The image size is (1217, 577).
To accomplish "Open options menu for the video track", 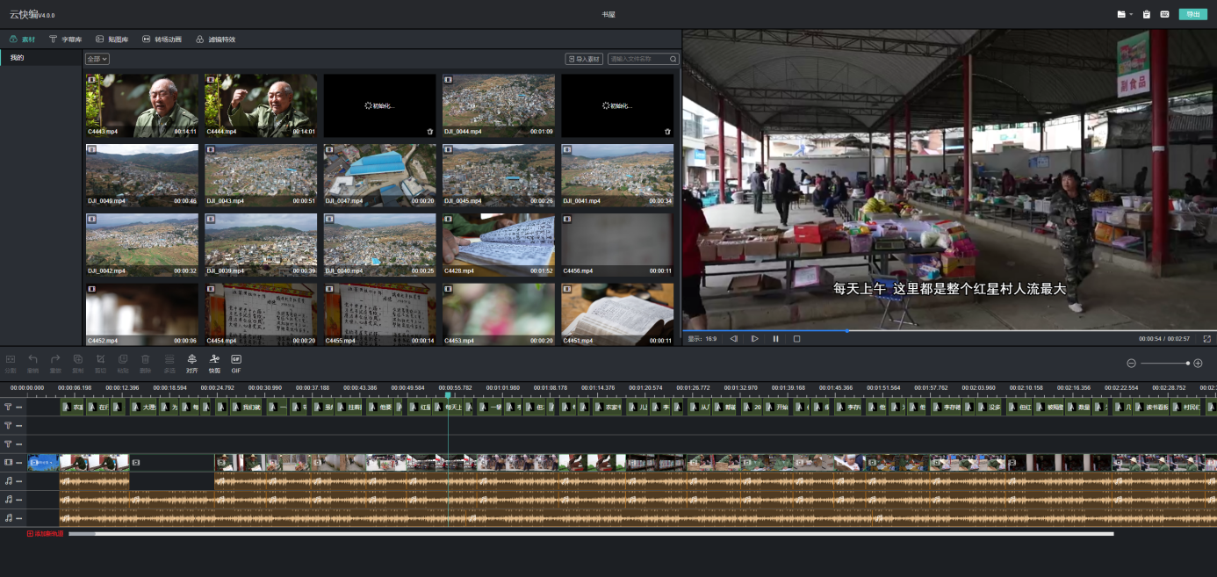I will (19, 463).
